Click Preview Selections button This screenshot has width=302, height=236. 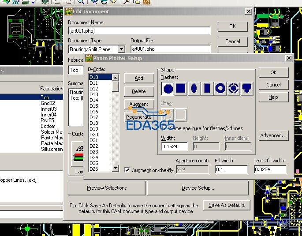click(107, 188)
